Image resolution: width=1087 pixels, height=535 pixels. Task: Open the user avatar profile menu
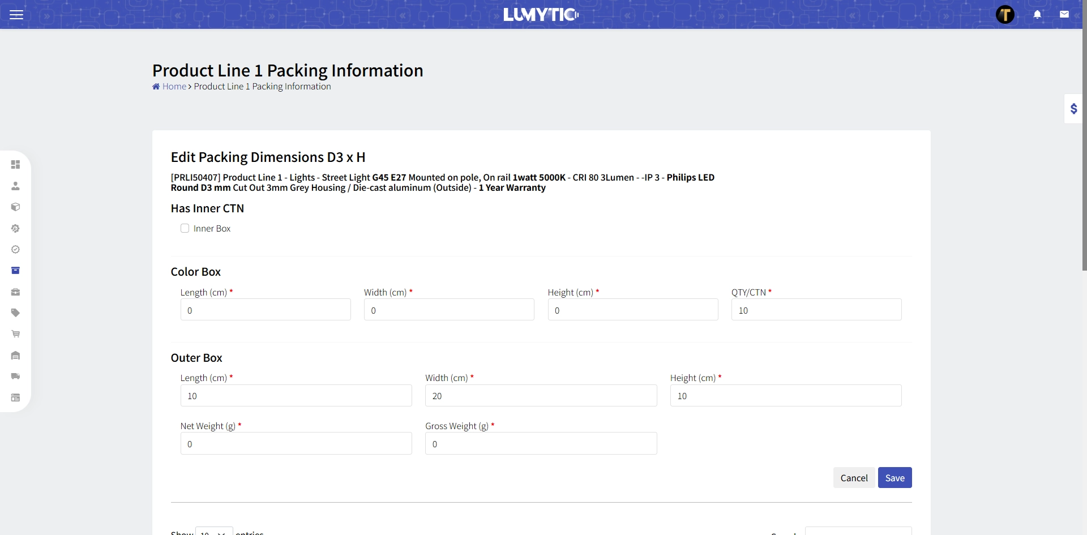(1005, 15)
